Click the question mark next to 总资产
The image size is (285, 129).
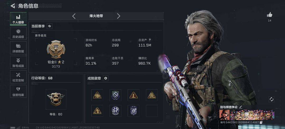point(150,40)
